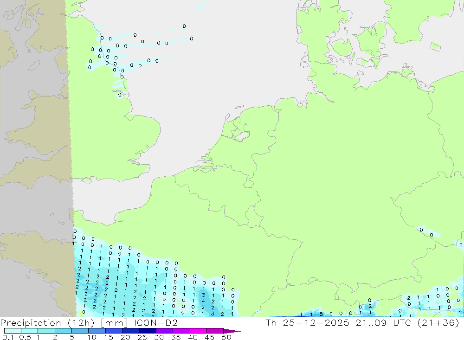This screenshot has height=340, width=464.
Task: Click the 1–2 mm legend color swatch
Action: tap(46, 331)
